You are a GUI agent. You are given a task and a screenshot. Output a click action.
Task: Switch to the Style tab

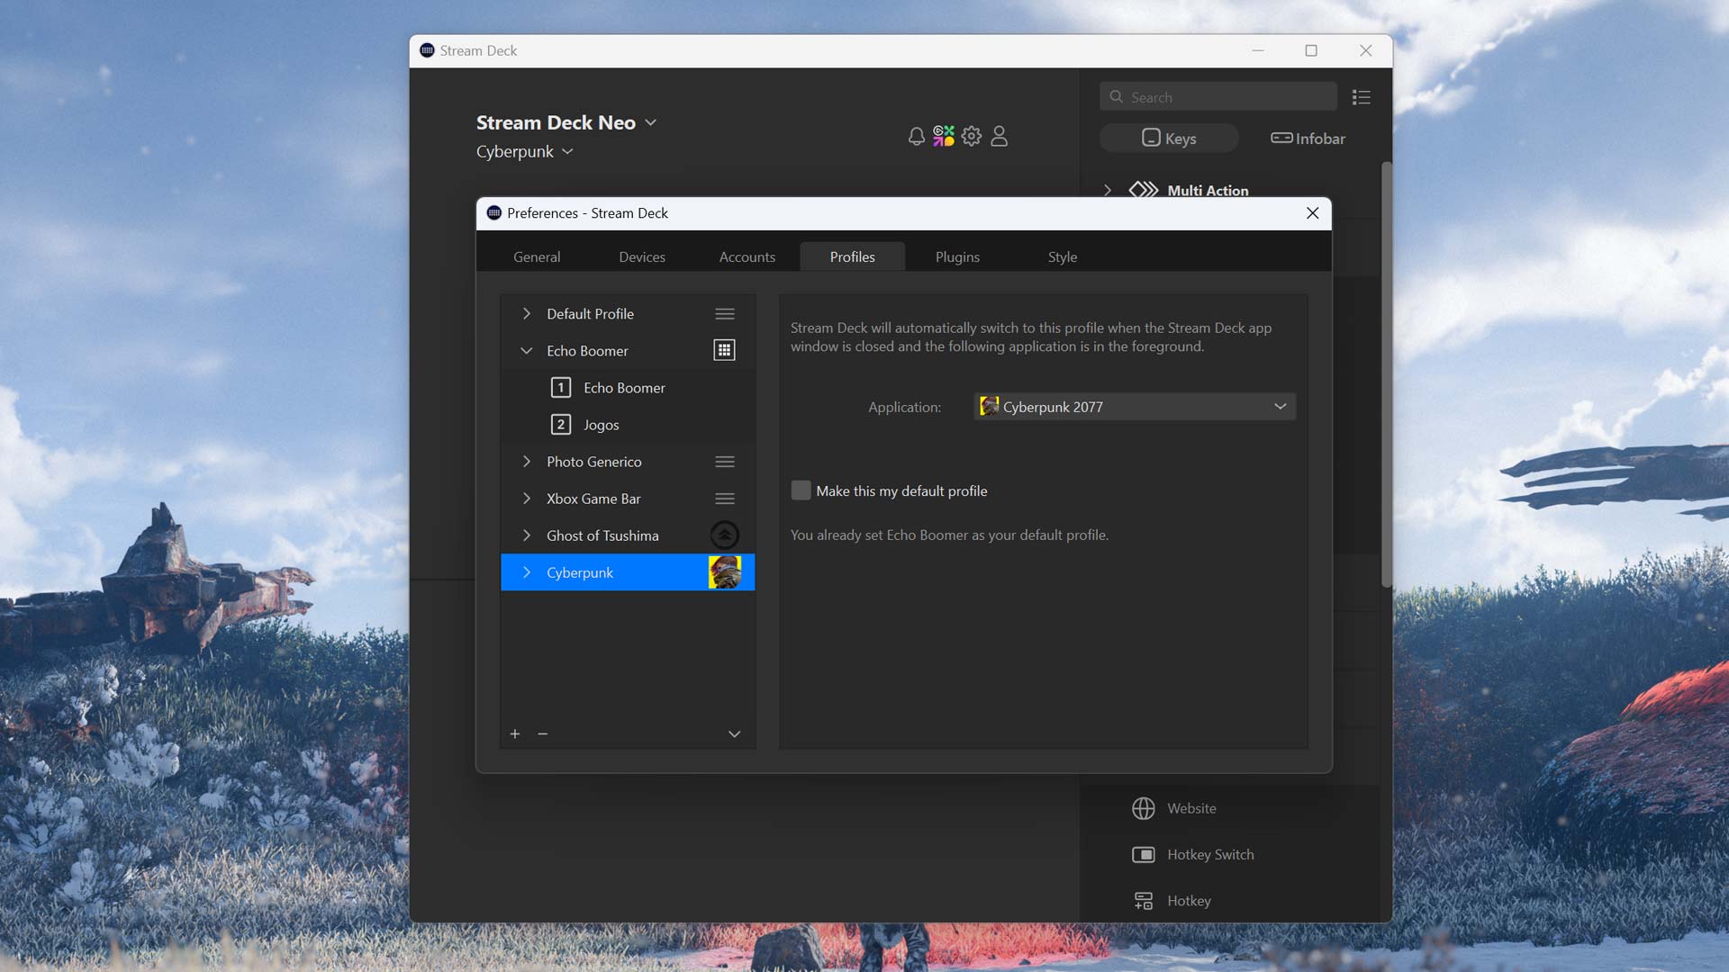[x=1063, y=257]
